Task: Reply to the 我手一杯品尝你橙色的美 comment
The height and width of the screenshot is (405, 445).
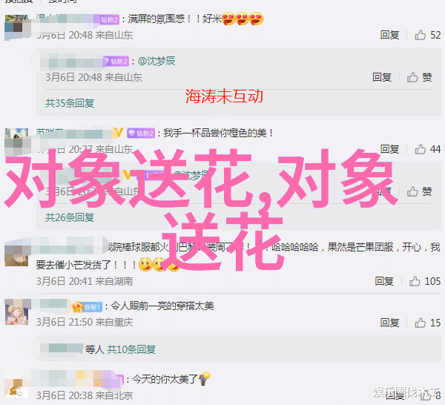Action: click(389, 149)
